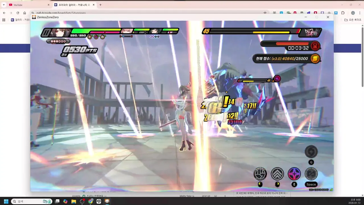Image resolution: width=364 pixels, height=205 pixels.
Task: Click the 0530 PTS combo counter
Action: point(80,50)
